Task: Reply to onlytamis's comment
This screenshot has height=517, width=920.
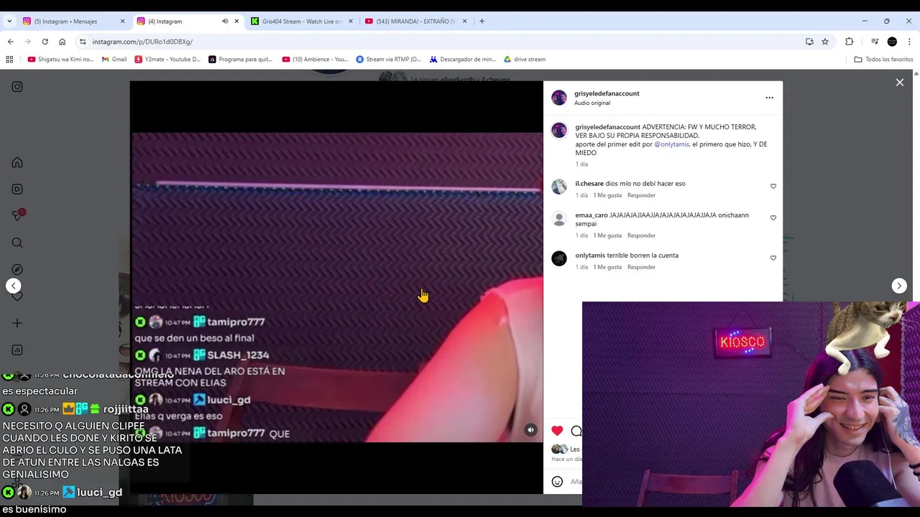Action: [x=641, y=267]
